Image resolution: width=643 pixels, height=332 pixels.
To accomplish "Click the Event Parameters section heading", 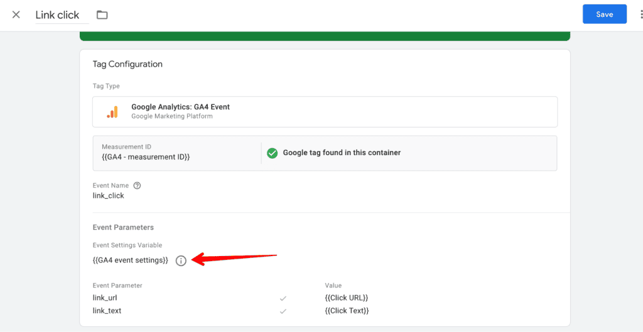I will click(123, 227).
